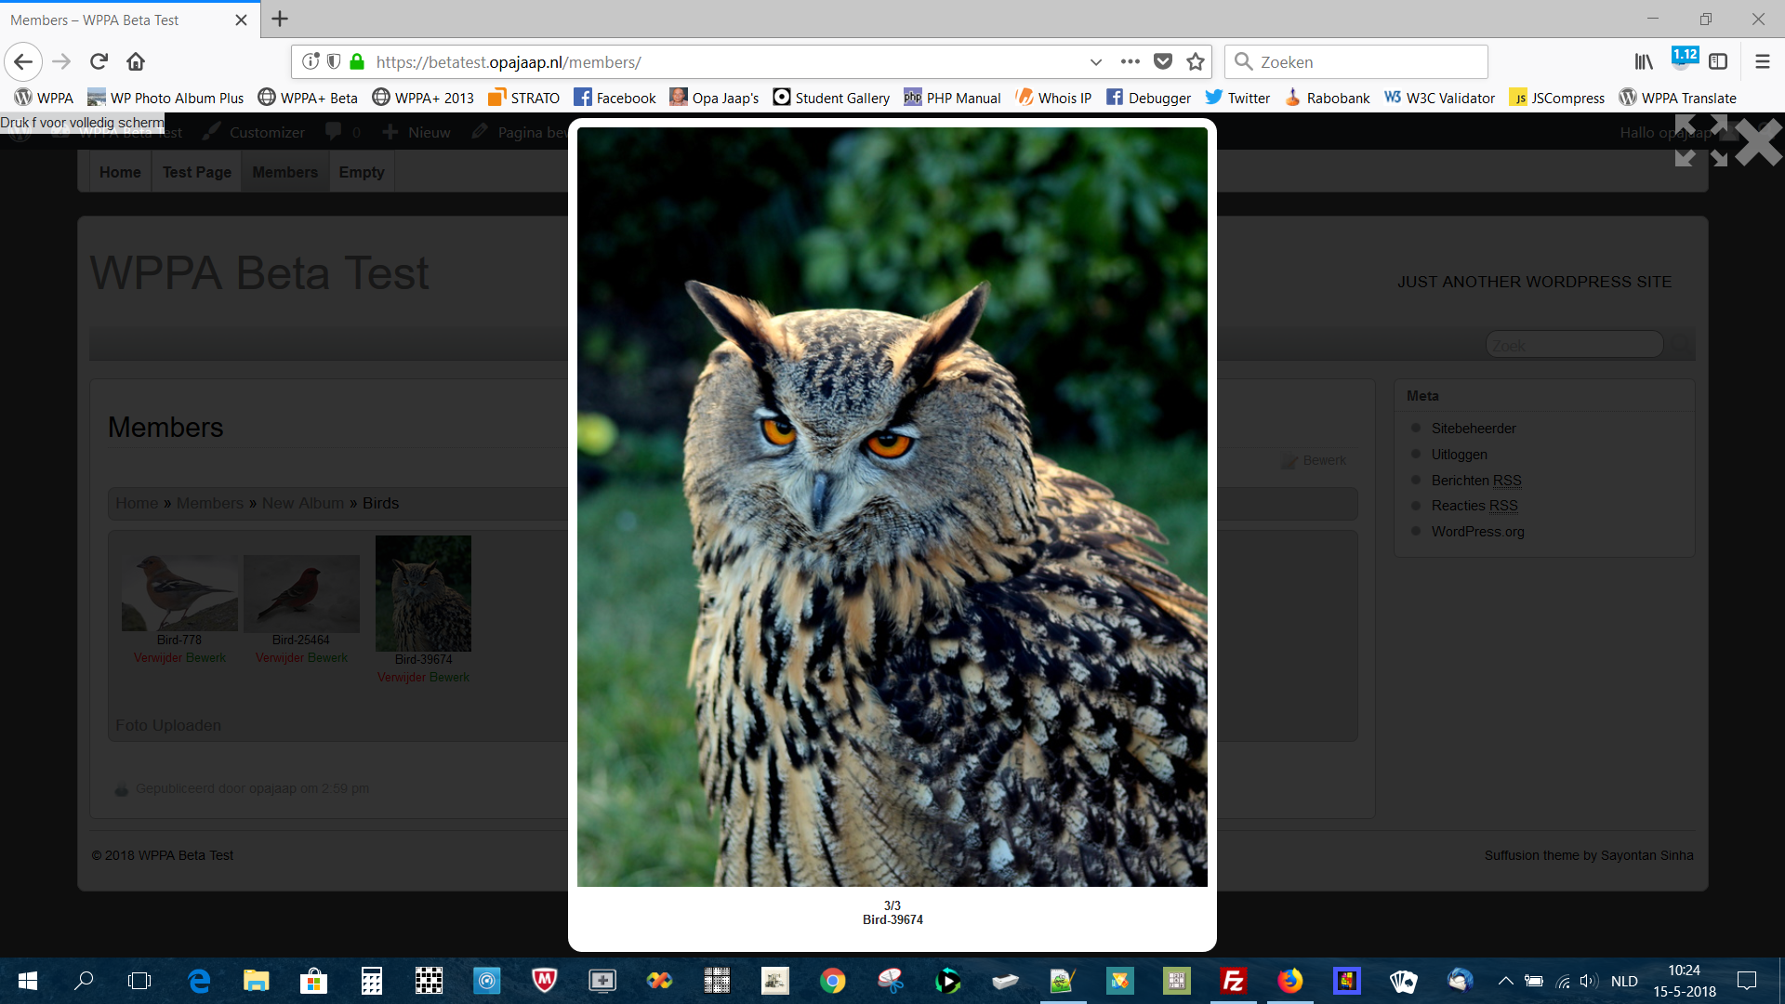The height and width of the screenshot is (1004, 1785).
Task: Open a new tab with the plus button
Action: point(280,19)
